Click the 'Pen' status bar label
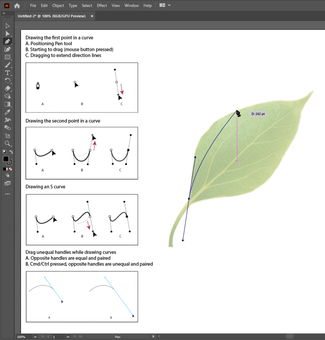The width and height of the screenshot is (325, 340). pos(118,337)
